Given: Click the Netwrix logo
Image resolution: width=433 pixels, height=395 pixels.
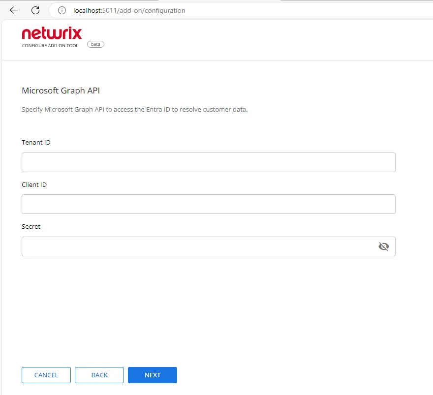Looking at the screenshot, I should click(x=52, y=33).
